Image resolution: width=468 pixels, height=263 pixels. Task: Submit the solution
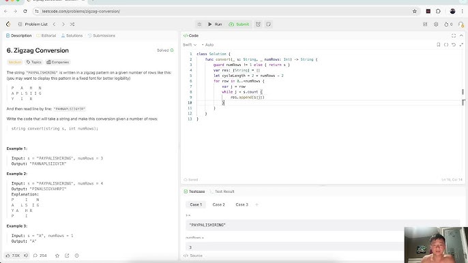point(239,24)
